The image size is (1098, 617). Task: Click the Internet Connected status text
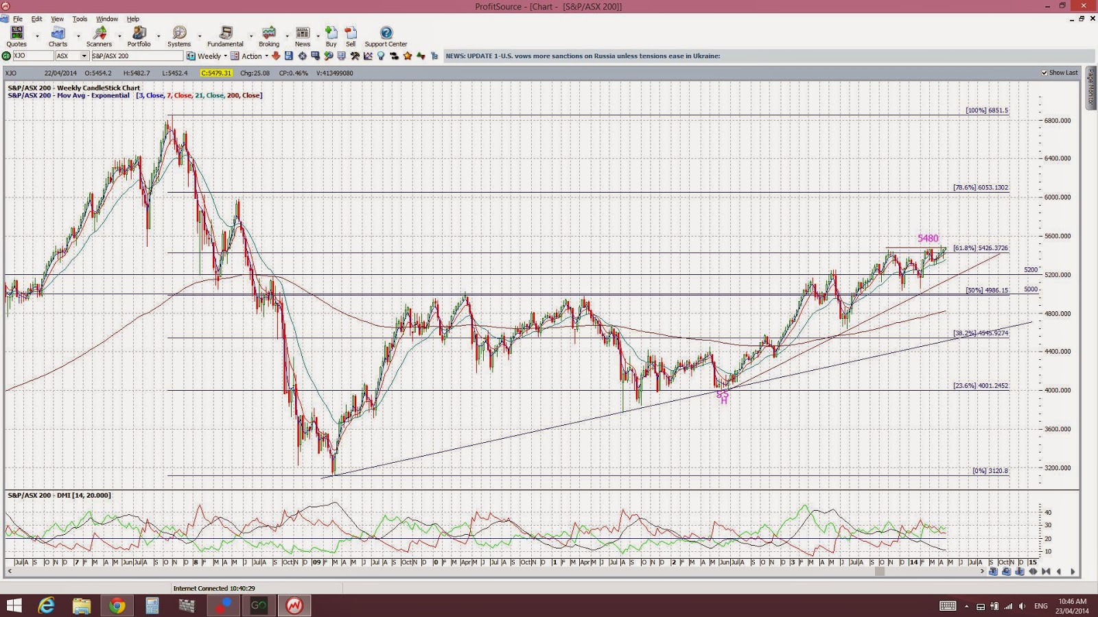pyautogui.click(x=214, y=588)
